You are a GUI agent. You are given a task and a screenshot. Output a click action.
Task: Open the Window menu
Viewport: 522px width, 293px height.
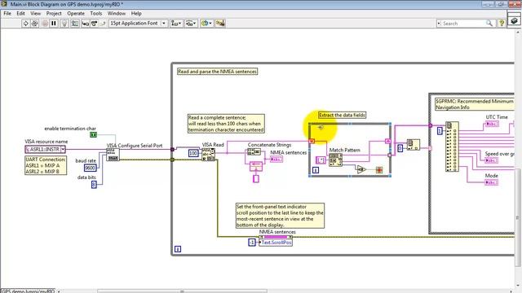tap(116, 13)
